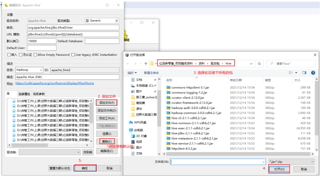This screenshot has height=177, width=320.
Task: Focus the 文件名(N) input field
Action: pos(218,162)
